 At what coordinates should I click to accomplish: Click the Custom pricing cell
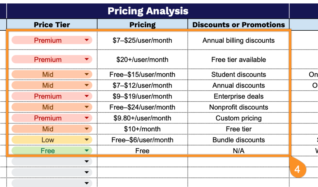238,118
